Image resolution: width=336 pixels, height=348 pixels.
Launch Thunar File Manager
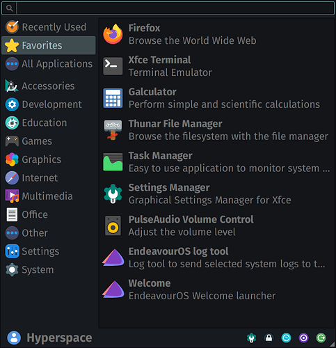pos(216,130)
